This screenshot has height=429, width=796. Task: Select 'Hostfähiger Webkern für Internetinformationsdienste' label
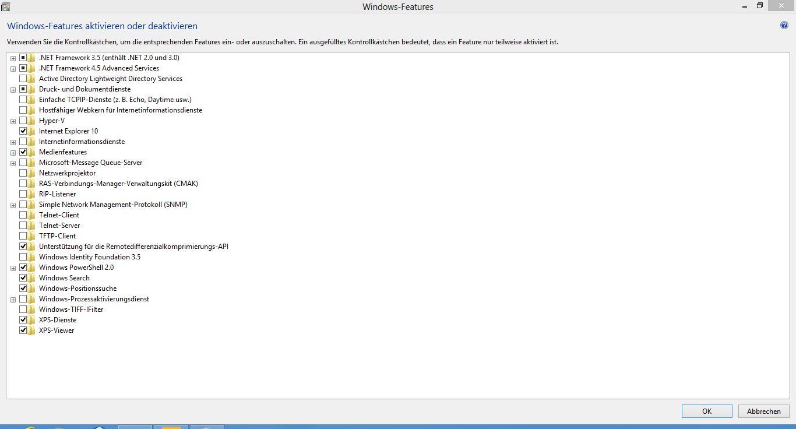(x=121, y=110)
